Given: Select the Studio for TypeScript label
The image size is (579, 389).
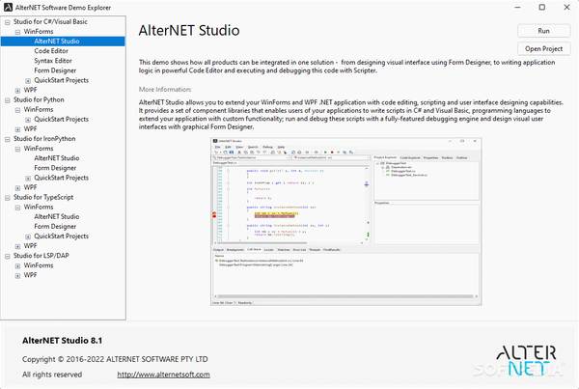Looking at the screenshot, I should tap(43, 197).
